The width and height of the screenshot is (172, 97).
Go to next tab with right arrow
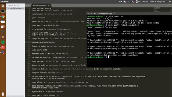pyautogui.click(x=28, y=5)
